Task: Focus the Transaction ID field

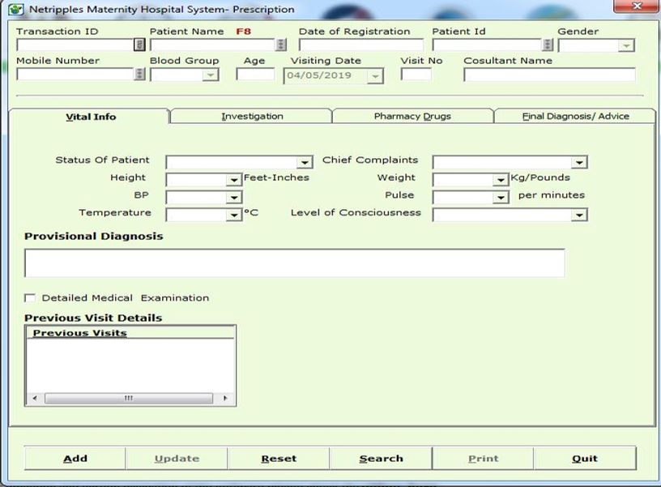Action: (75, 45)
